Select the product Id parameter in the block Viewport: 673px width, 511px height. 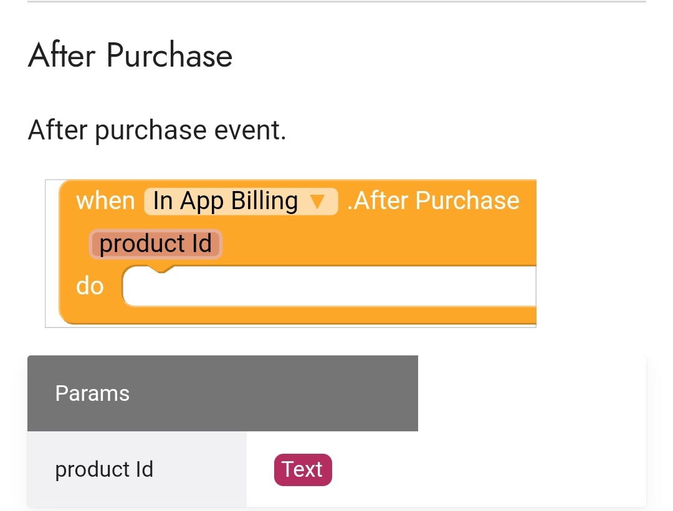pyautogui.click(x=155, y=243)
